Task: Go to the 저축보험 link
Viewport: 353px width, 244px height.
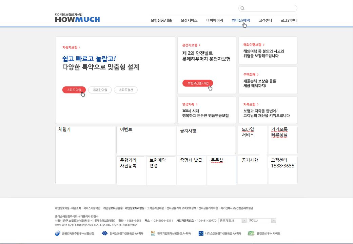Action: click(251, 104)
